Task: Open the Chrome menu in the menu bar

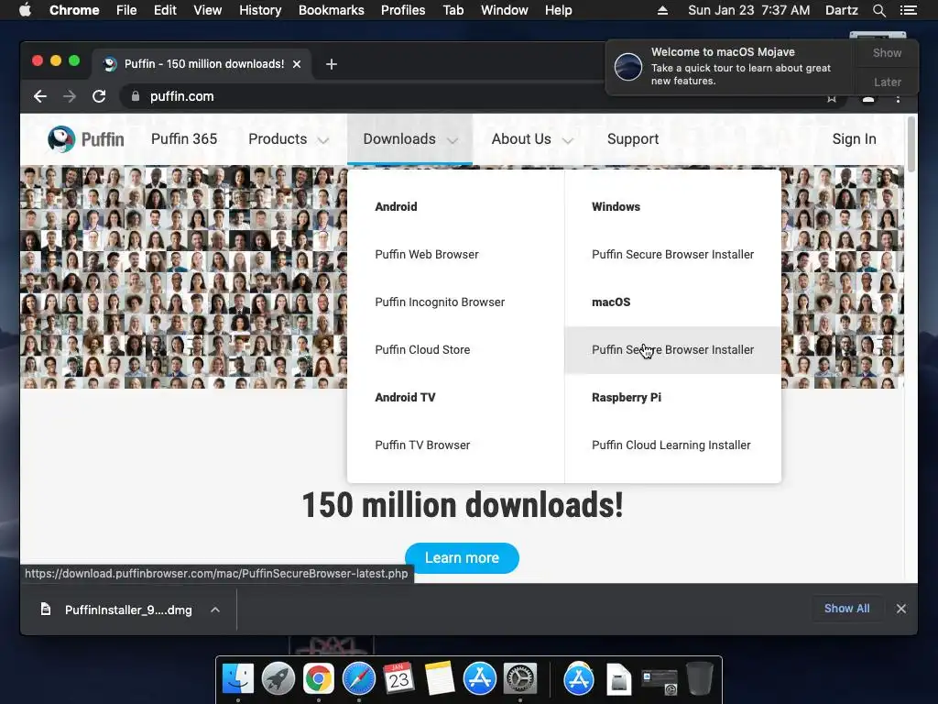Action: (x=74, y=10)
